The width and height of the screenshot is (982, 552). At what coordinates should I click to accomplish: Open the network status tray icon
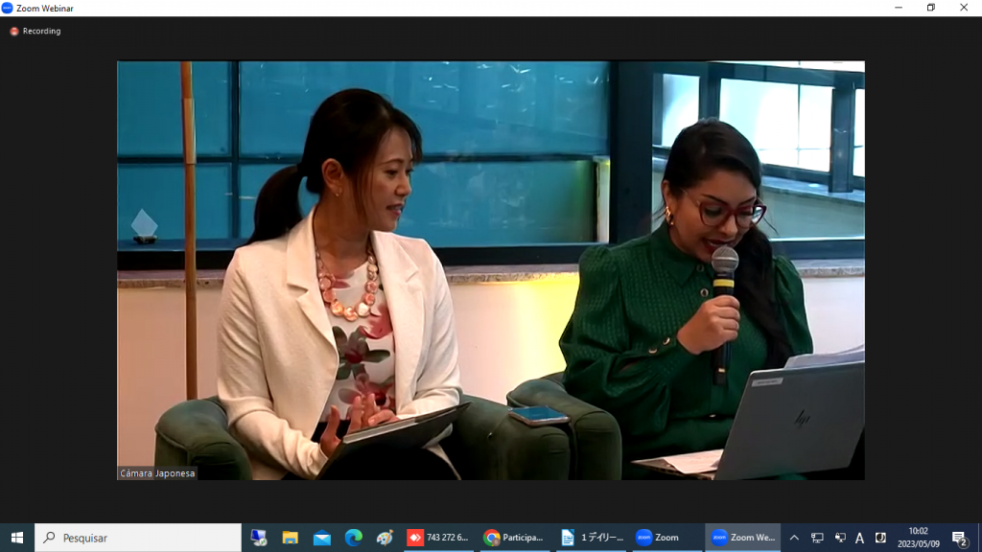coord(817,538)
